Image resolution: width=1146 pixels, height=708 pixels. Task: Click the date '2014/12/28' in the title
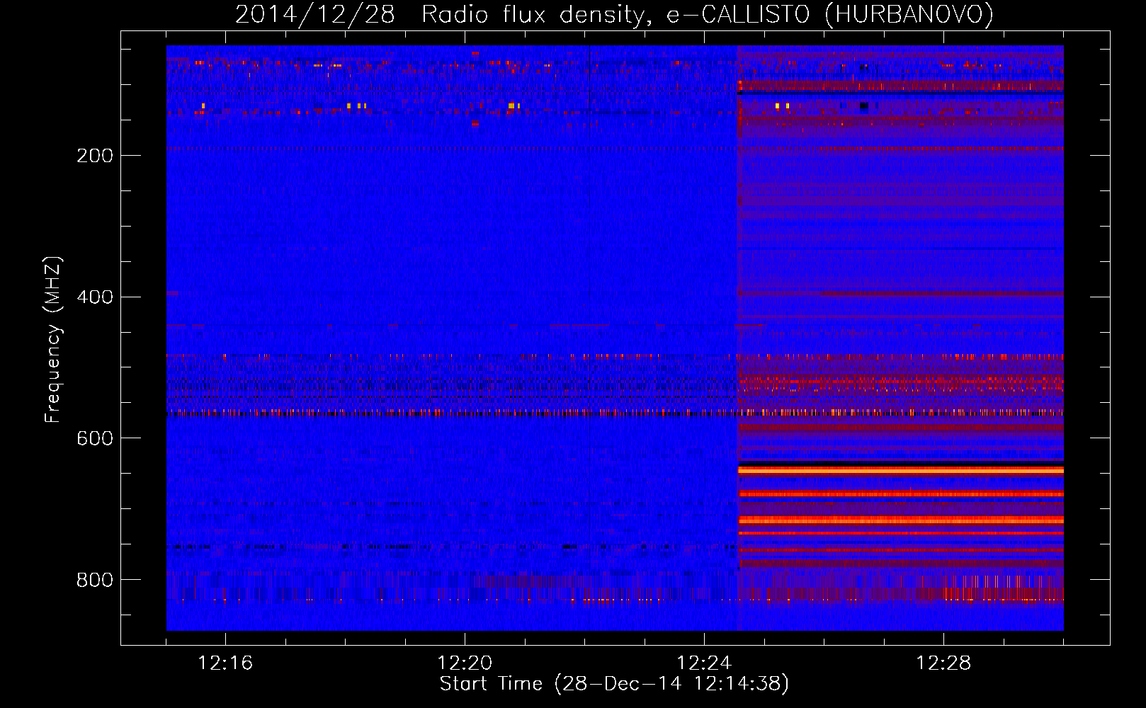coord(314,14)
